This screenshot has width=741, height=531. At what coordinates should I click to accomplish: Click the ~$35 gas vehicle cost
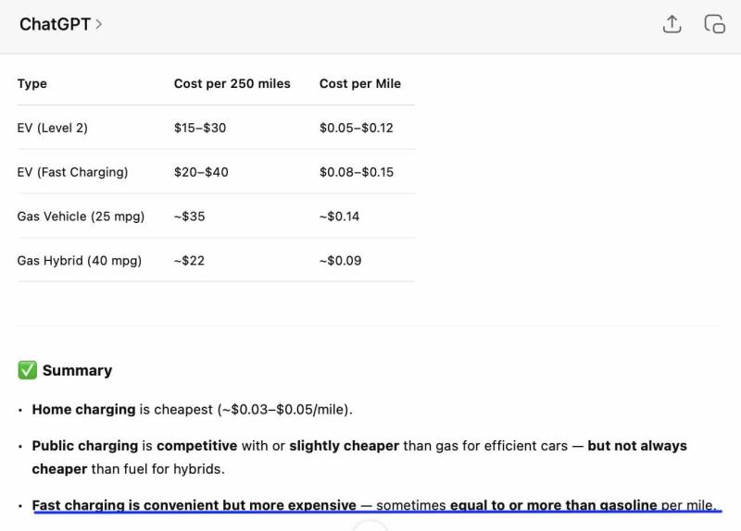pos(190,216)
